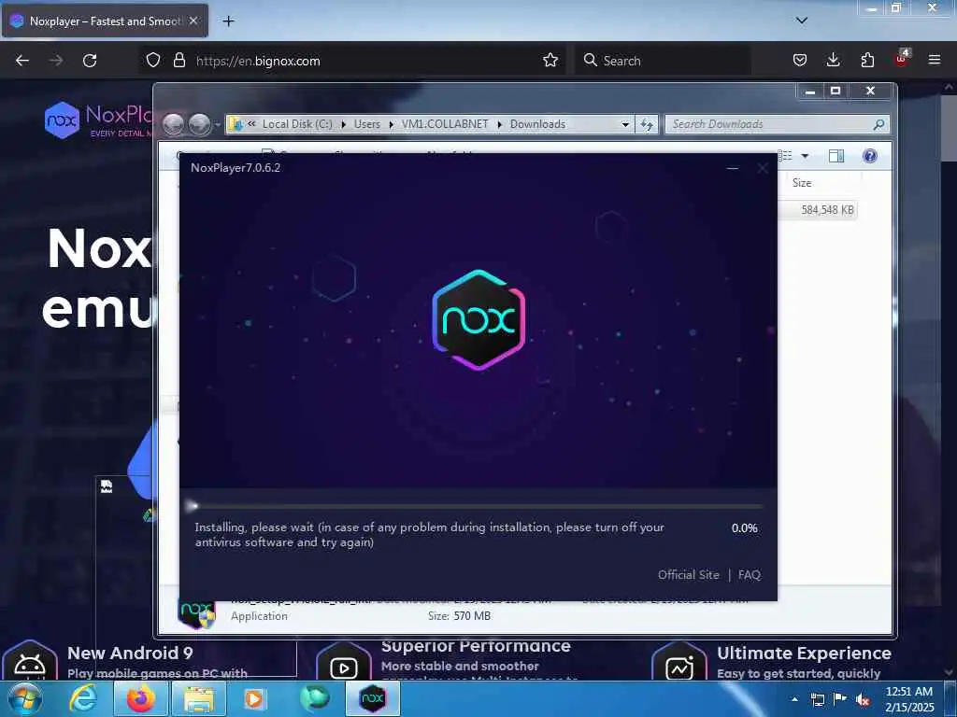This screenshot has height=717, width=957.
Task: Select VM1.COLLABNET breadcrumb segment
Action: tap(445, 124)
